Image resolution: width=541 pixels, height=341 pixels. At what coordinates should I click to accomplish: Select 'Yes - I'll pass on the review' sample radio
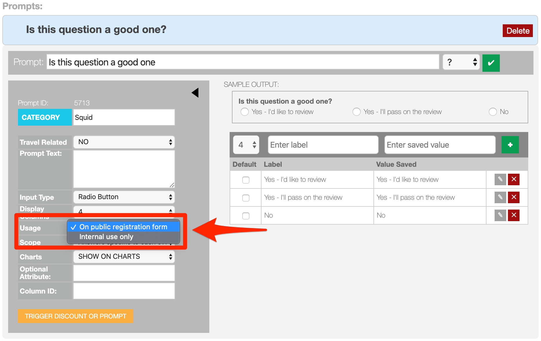pyautogui.click(x=356, y=112)
